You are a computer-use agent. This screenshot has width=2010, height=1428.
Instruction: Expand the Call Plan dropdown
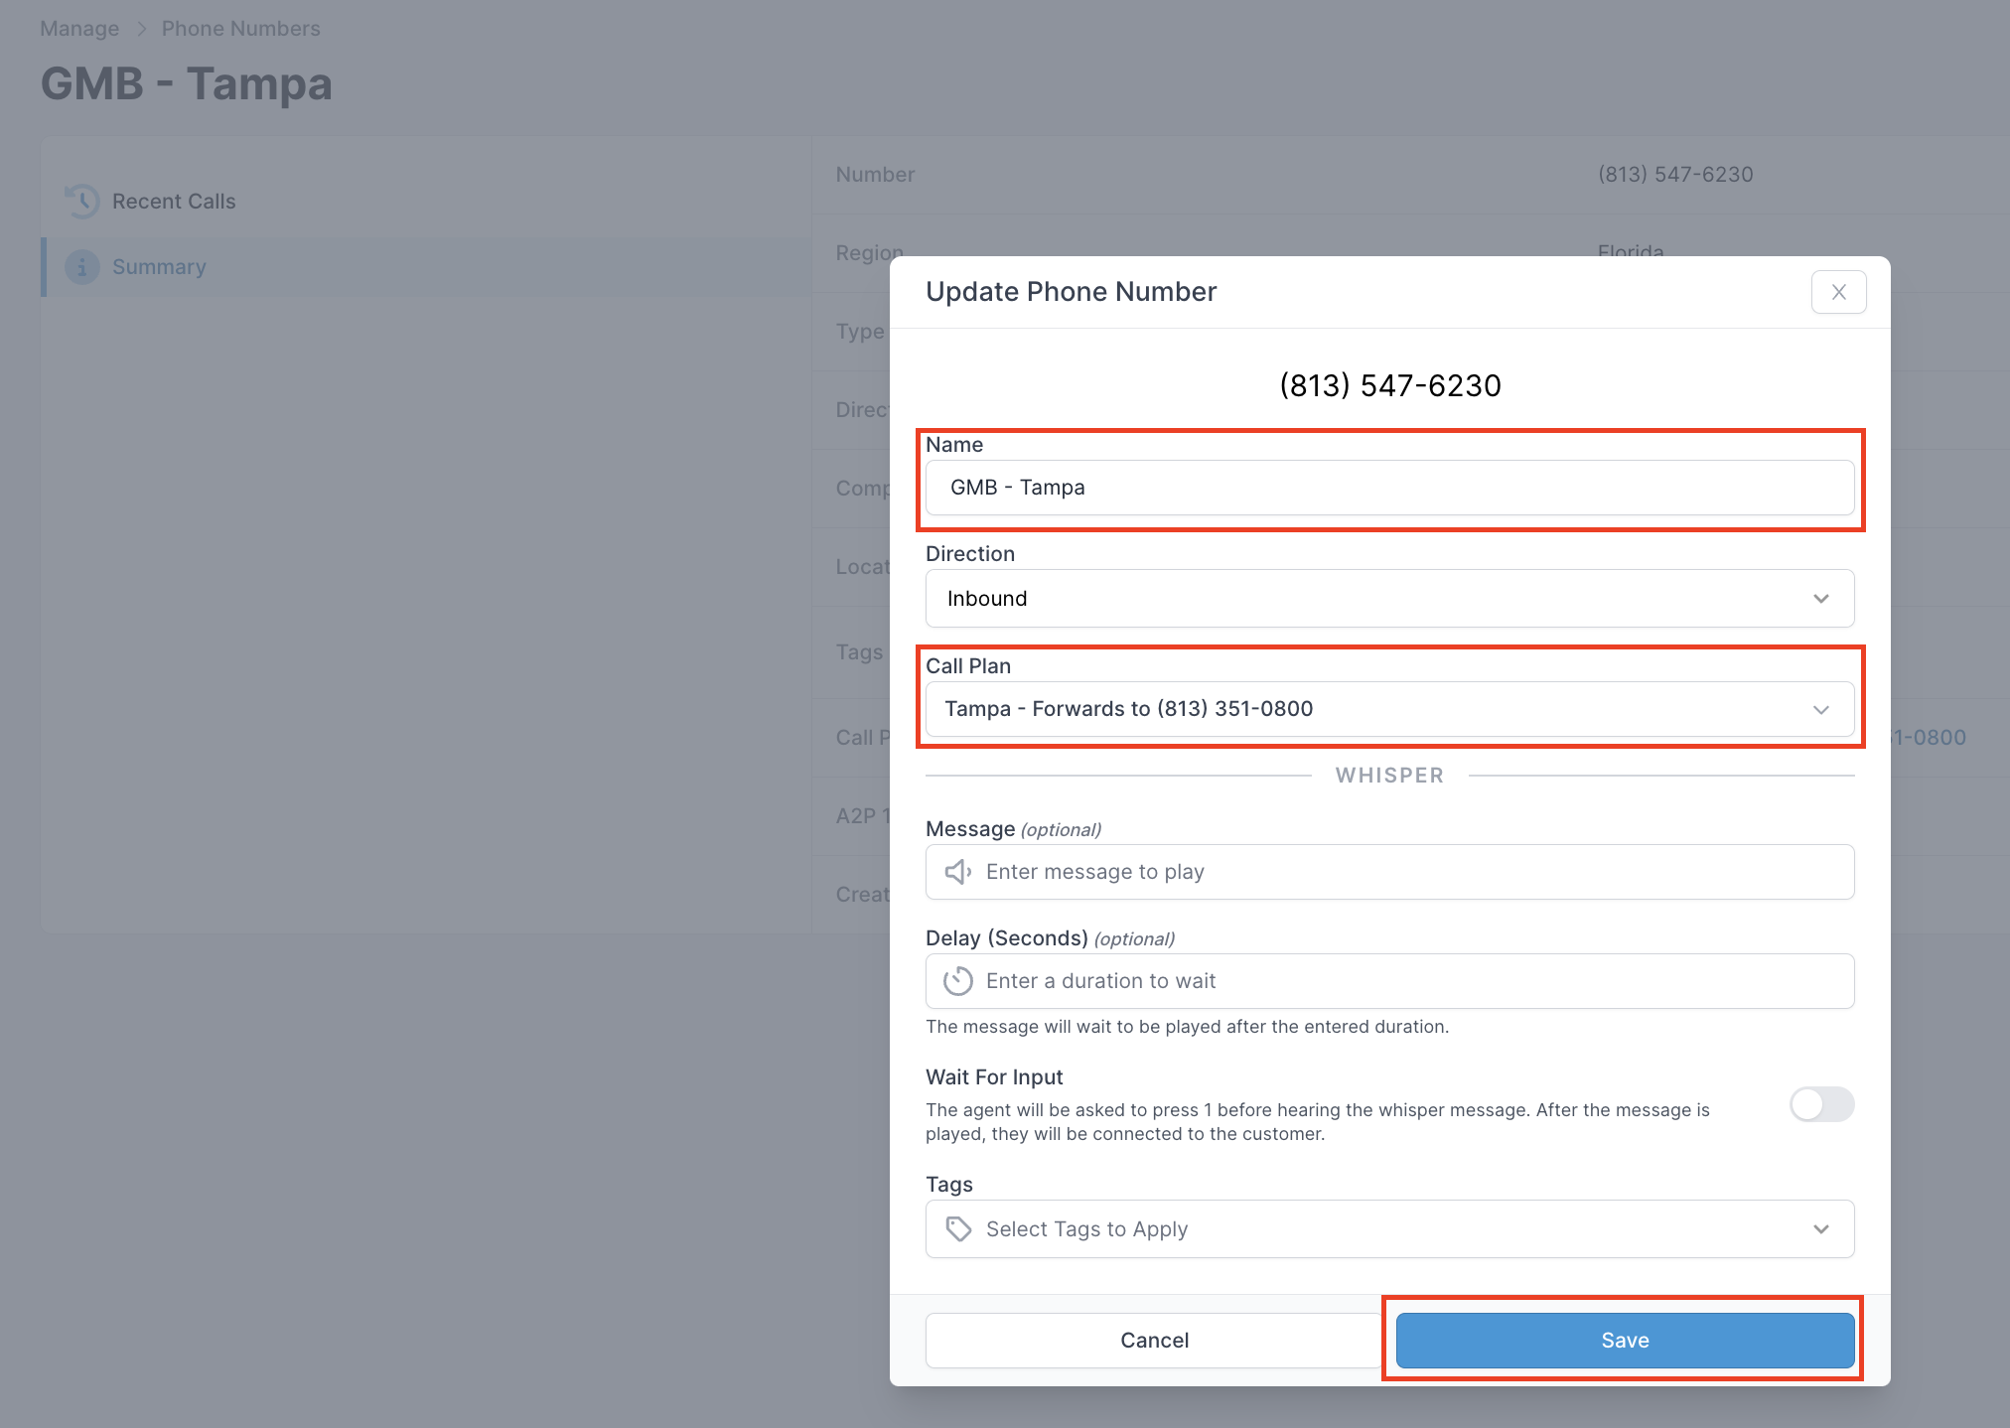click(x=1389, y=709)
